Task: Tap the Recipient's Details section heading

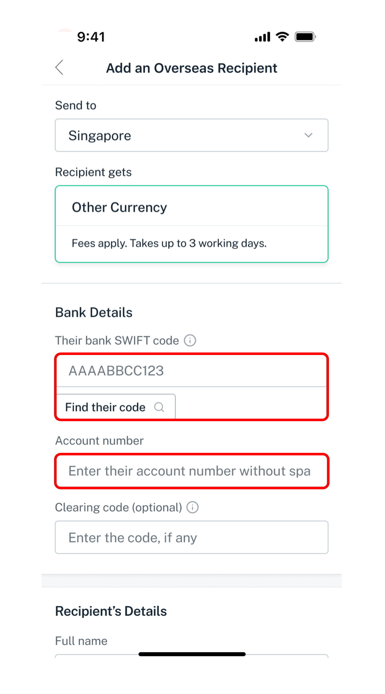Action: [x=111, y=611]
